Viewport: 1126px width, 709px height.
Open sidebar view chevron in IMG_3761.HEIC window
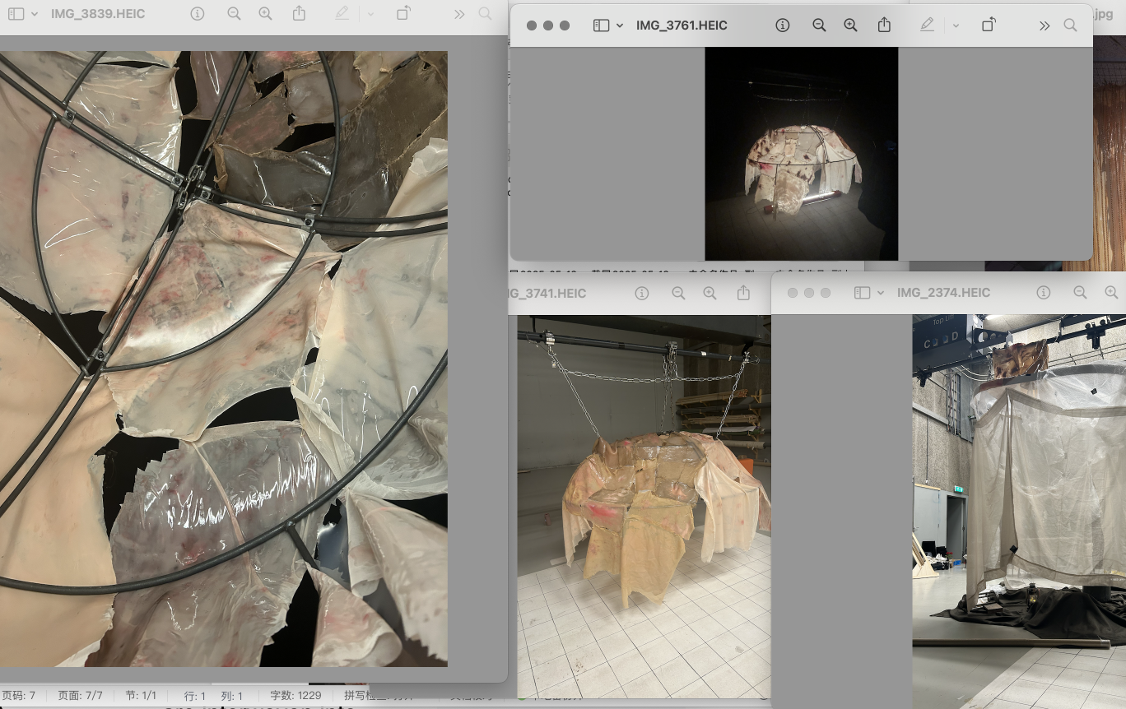[620, 25]
